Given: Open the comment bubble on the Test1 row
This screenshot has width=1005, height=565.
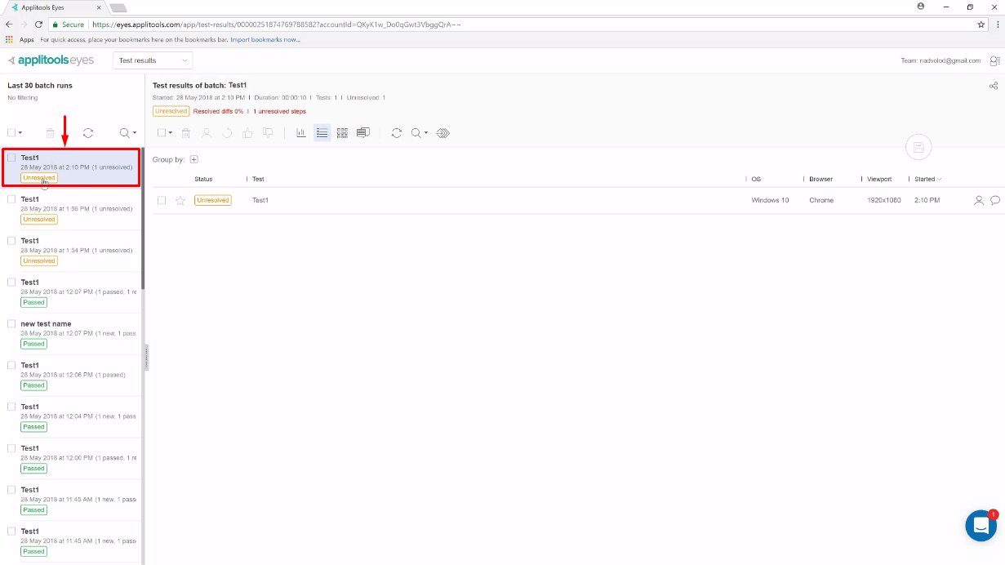Looking at the screenshot, I should pos(995,200).
